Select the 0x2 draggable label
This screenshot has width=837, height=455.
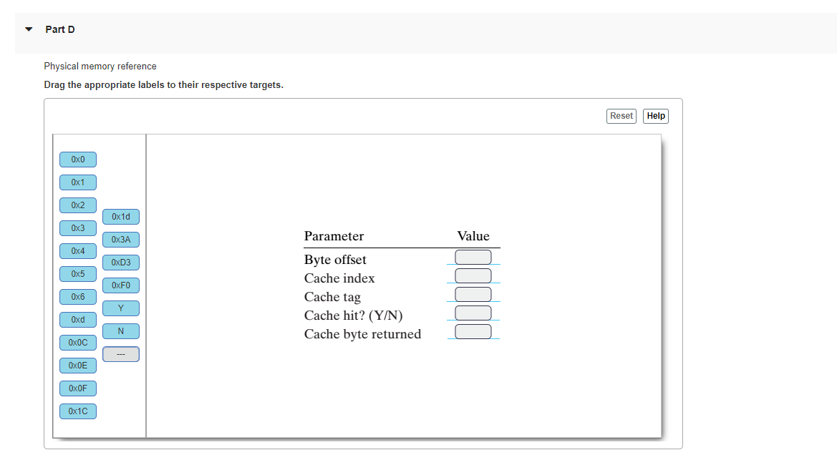tap(77, 205)
